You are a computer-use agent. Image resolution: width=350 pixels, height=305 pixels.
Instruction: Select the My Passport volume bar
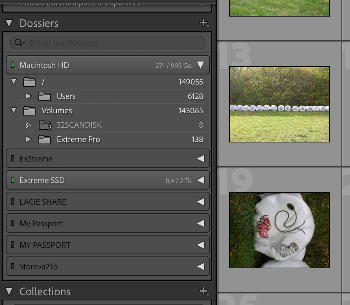107,223
